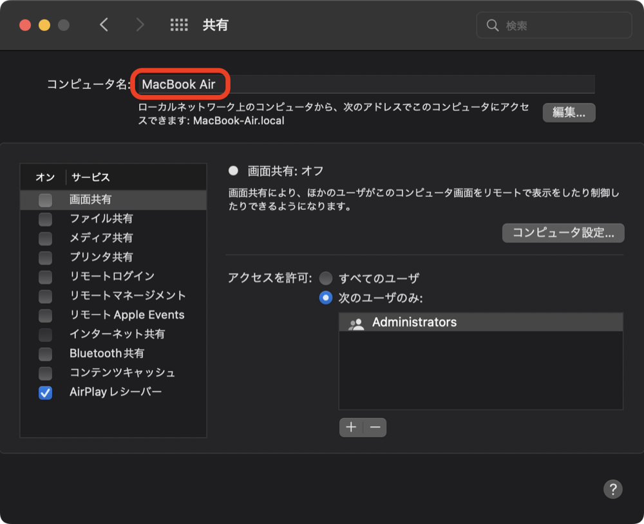Select the リモートマネージメント service row
Viewport: 644px width, 524px height.
113,295
